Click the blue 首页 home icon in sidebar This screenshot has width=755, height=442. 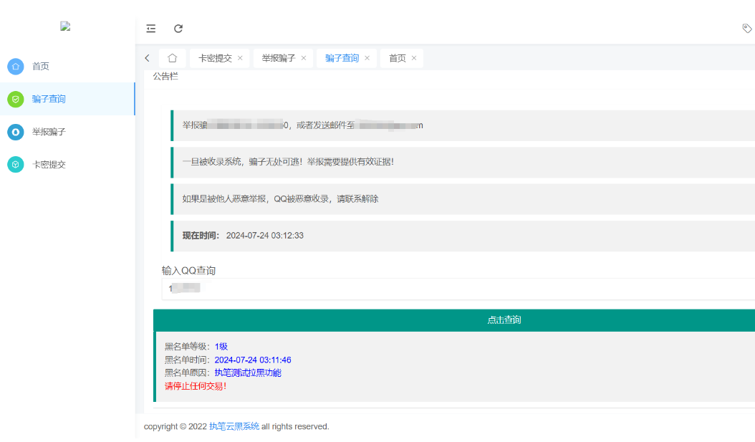(x=16, y=67)
